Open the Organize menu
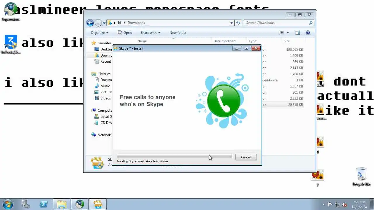374x210 pixels. pyautogui.click(x=100, y=33)
